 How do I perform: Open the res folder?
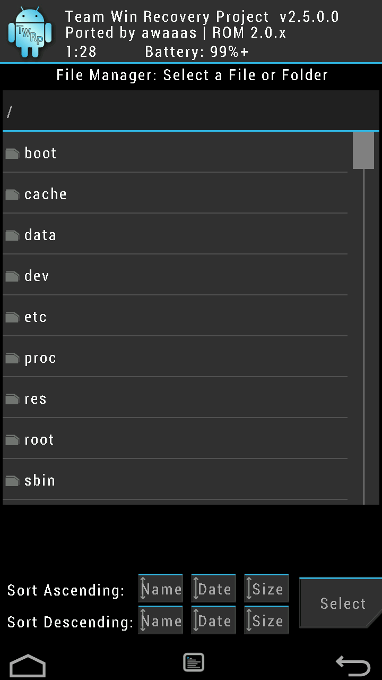point(36,399)
